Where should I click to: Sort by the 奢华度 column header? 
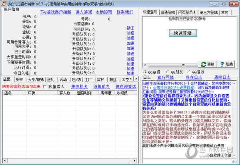[x=107, y=93]
